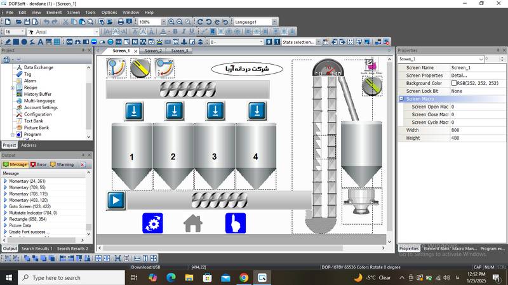Switch to the Screen_2 tab
This screenshot has width=508, height=285.
pos(153,51)
